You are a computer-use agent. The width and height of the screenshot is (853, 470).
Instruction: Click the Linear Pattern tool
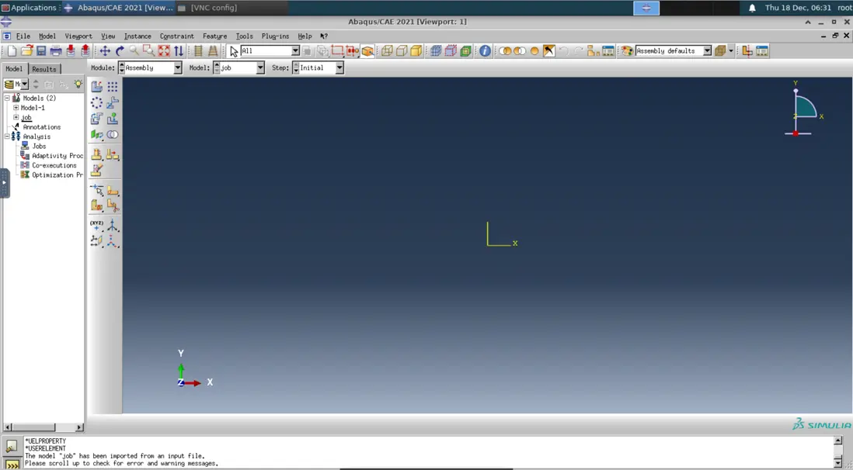click(112, 86)
